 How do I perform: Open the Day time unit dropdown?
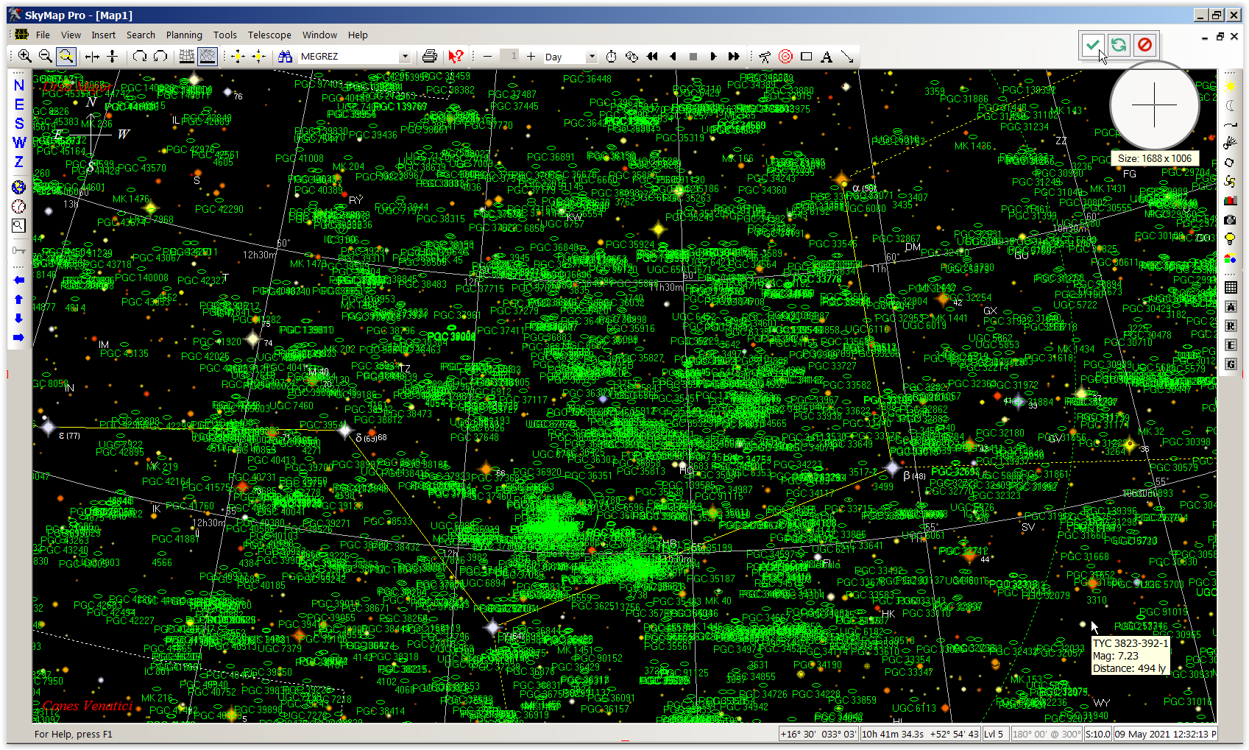[x=591, y=57]
